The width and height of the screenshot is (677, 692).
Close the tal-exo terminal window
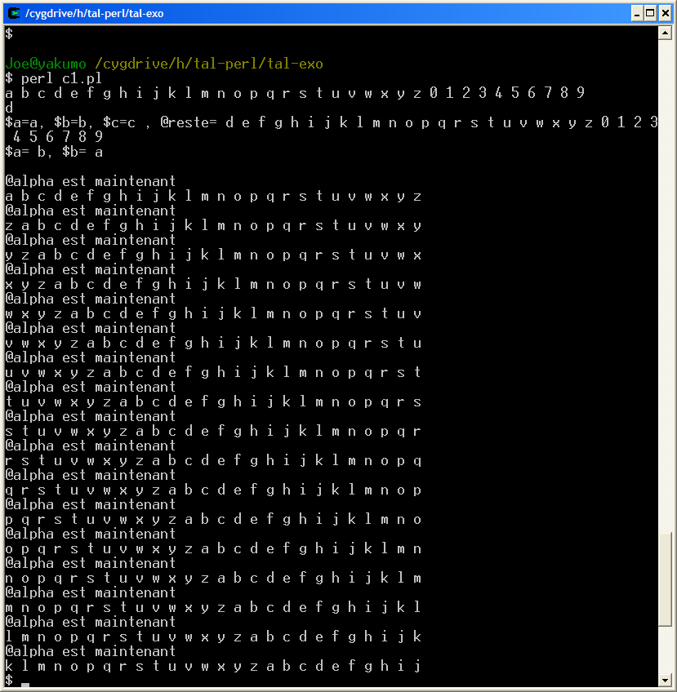665,13
